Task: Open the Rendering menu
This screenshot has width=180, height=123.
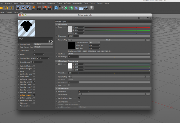Action: click(x=51, y=3)
